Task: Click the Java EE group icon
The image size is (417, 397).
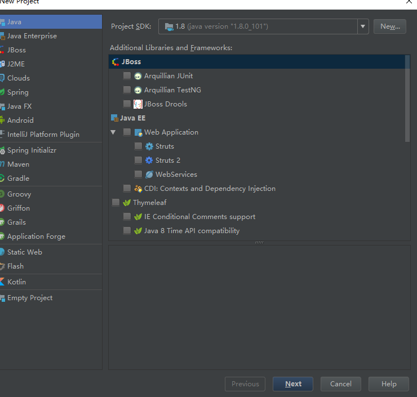Action: pos(114,118)
